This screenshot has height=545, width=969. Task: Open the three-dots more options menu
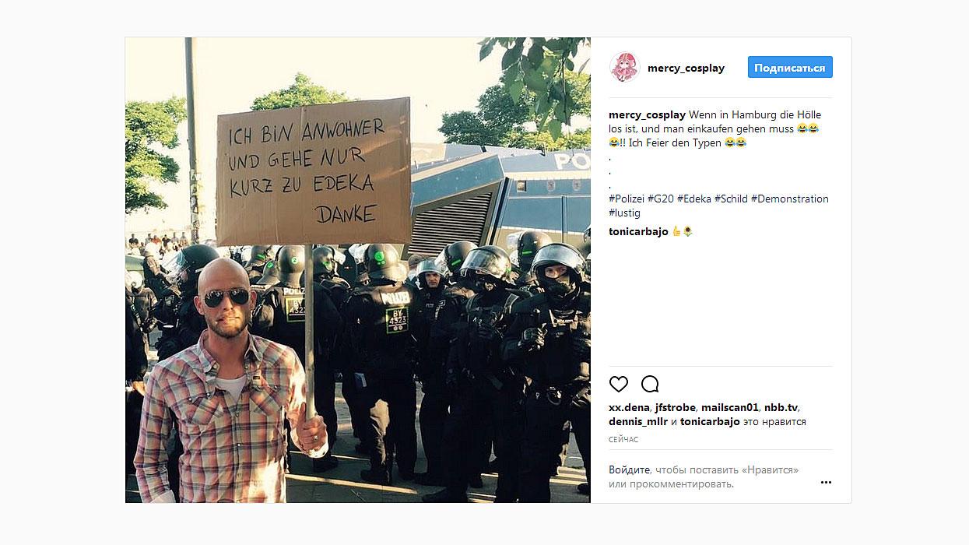826,482
